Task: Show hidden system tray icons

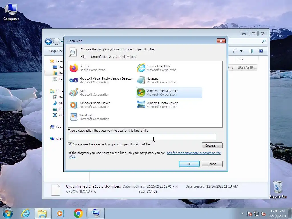Action: (x=242, y=214)
